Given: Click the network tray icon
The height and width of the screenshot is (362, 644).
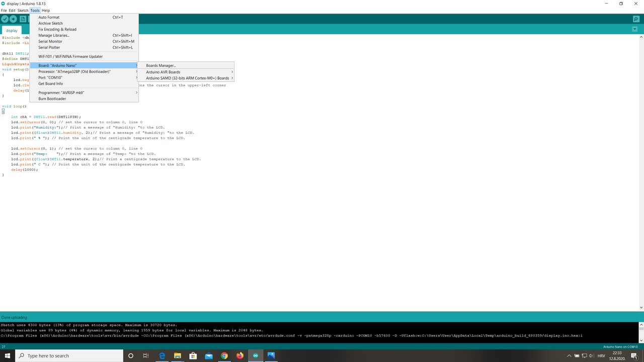Looking at the screenshot, I should tap(585, 355).
